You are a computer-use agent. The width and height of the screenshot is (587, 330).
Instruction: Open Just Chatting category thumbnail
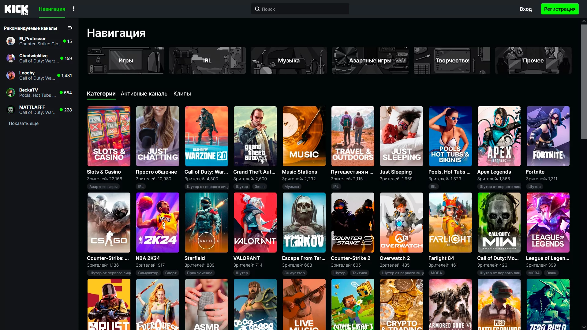tap(158, 136)
